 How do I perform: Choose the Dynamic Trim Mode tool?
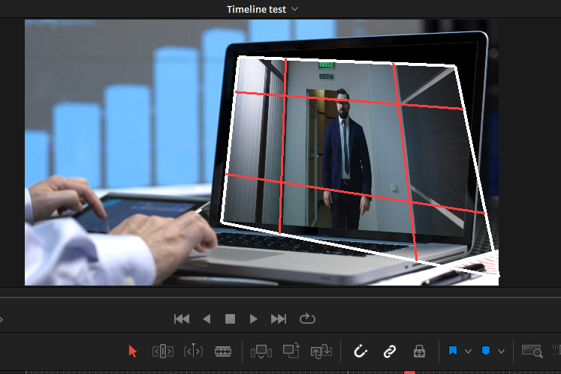tap(193, 351)
